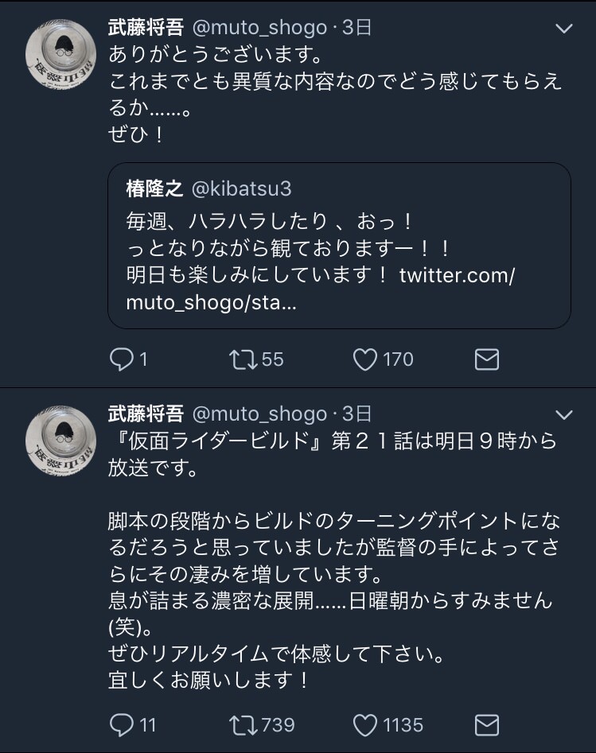Open first tweet's 3日 timestamp
Image resolution: width=596 pixels, height=753 pixels.
pyautogui.click(x=357, y=28)
